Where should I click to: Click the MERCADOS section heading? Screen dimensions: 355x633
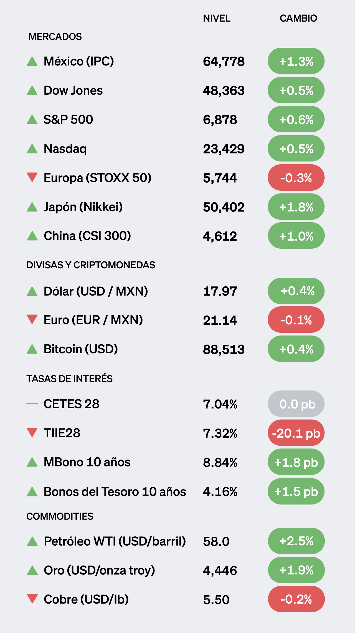55,37
